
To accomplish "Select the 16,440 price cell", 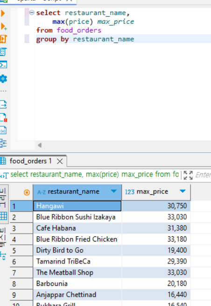I will click(156, 295).
